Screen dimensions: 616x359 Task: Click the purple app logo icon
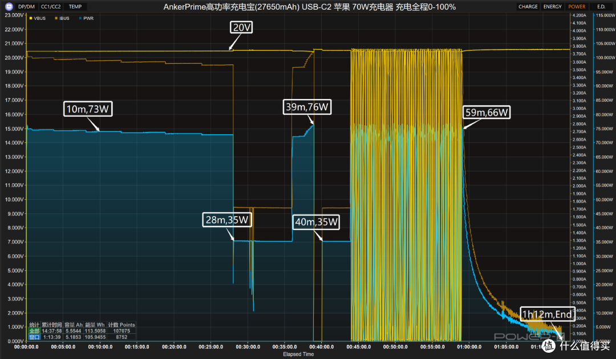point(9,7)
